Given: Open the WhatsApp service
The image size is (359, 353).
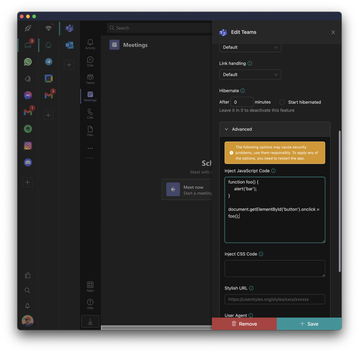Looking at the screenshot, I should tap(28, 62).
